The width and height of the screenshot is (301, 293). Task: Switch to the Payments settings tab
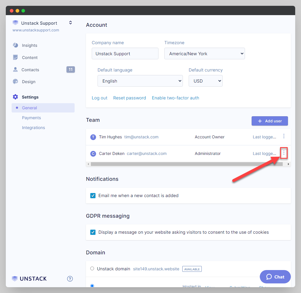pyautogui.click(x=31, y=117)
